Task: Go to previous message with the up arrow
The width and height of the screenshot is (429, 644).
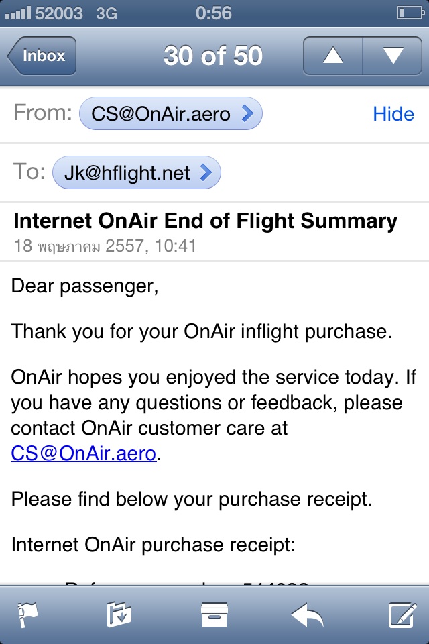Action: click(x=333, y=56)
